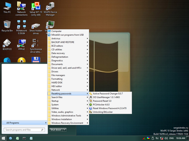Select Resetting passwords folder

pyautogui.click(x=68, y=94)
